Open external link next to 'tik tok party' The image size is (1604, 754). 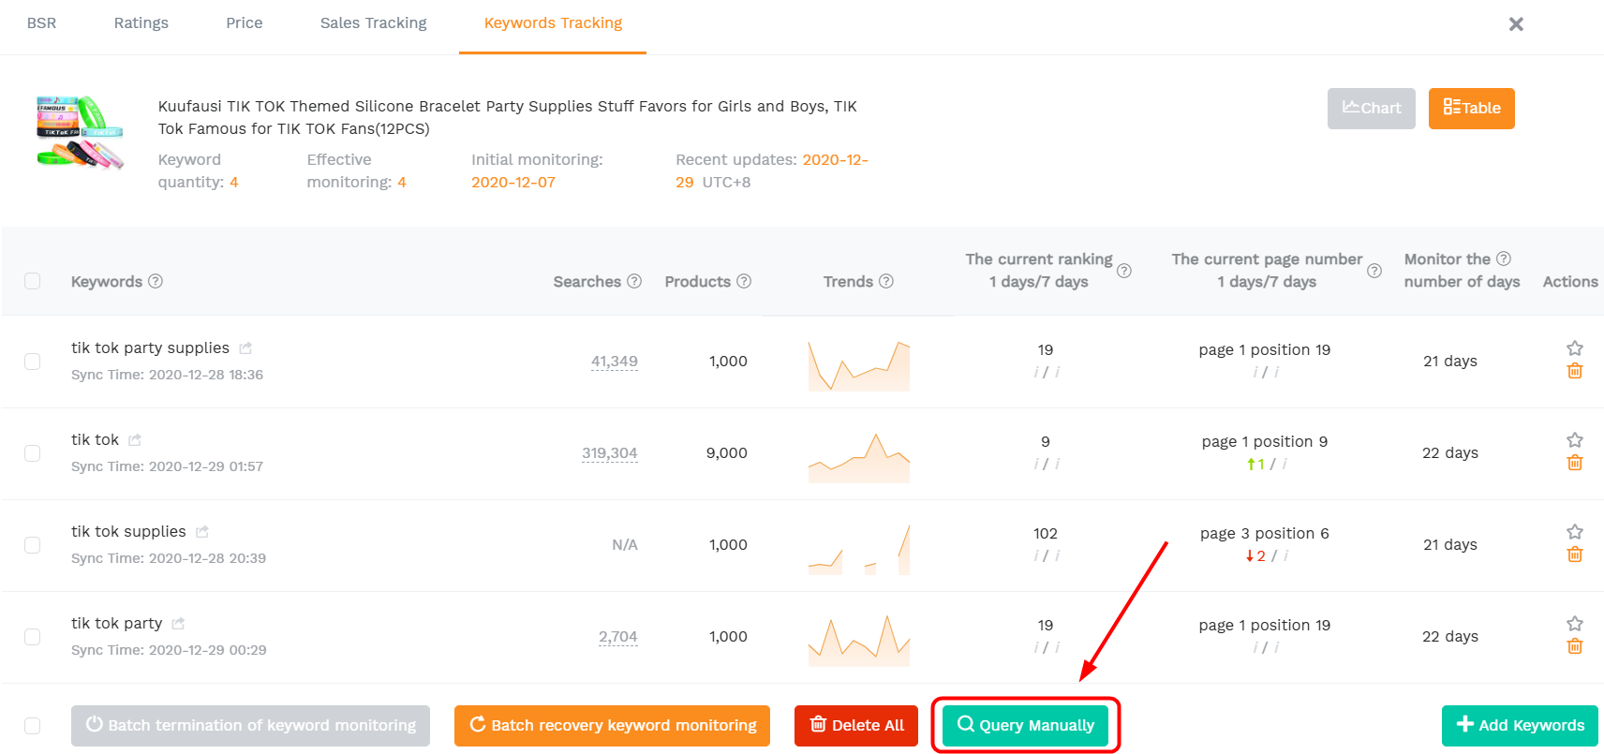click(178, 624)
